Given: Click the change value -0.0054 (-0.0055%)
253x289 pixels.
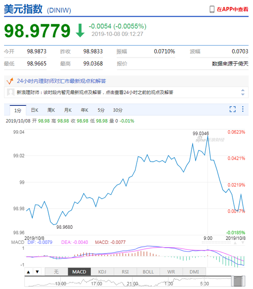Looking at the screenshot, I should (118, 26).
